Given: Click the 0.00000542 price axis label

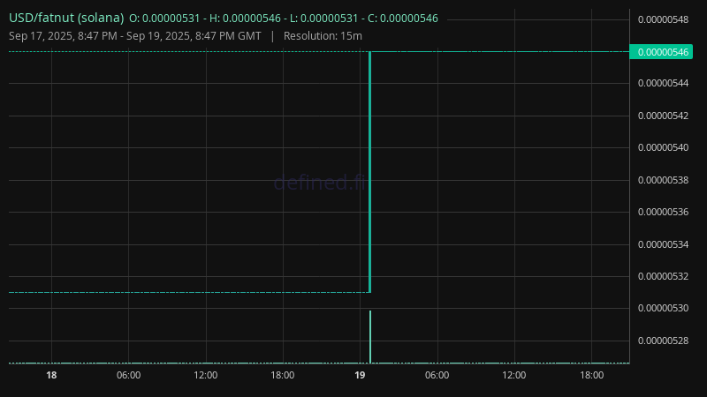Looking at the screenshot, I should pyautogui.click(x=664, y=116).
